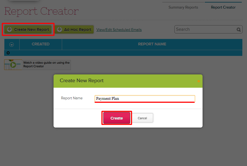Click the Ad-Hoc Report button label
This screenshot has height=166, width=247.
click(x=78, y=30)
